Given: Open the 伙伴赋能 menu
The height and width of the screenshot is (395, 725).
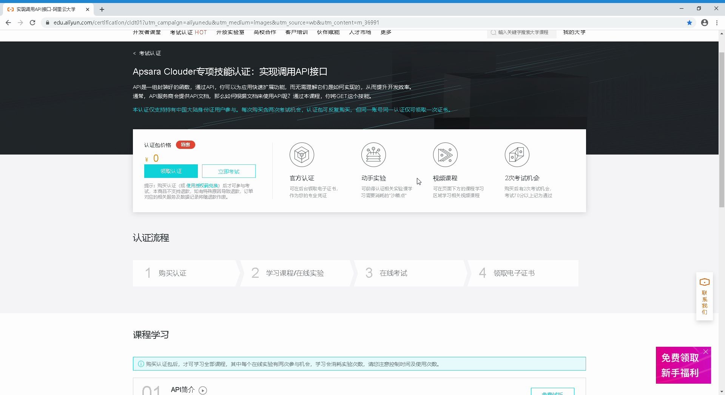Looking at the screenshot, I should [329, 32].
